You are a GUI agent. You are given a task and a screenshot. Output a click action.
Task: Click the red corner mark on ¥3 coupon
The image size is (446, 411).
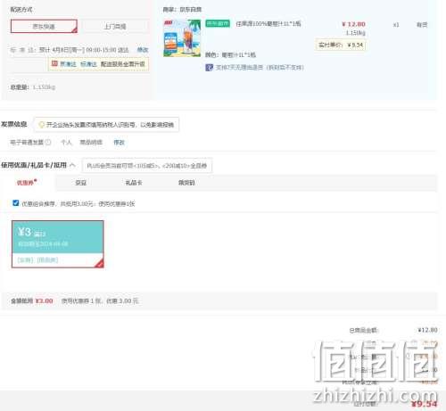coord(100,264)
